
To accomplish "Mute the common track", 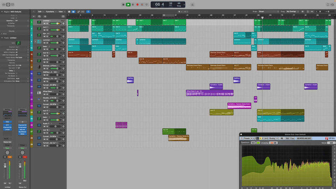I will coord(44,43).
